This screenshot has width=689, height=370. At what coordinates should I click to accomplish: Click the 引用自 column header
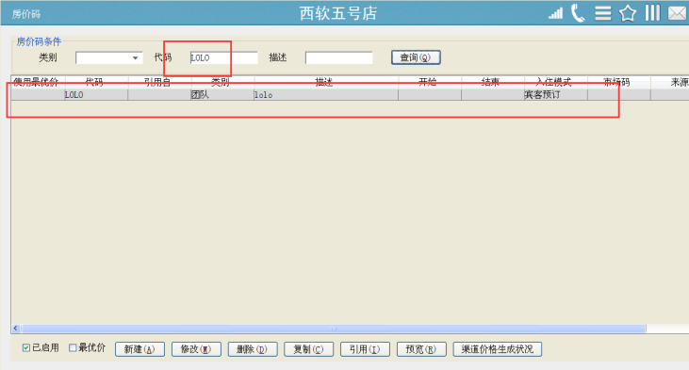click(x=159, y=82)
